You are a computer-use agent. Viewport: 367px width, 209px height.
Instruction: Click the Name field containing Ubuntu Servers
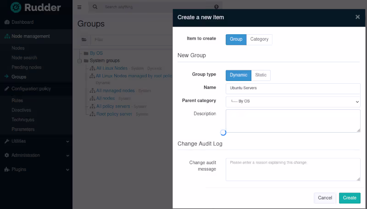tap(293, 88)
